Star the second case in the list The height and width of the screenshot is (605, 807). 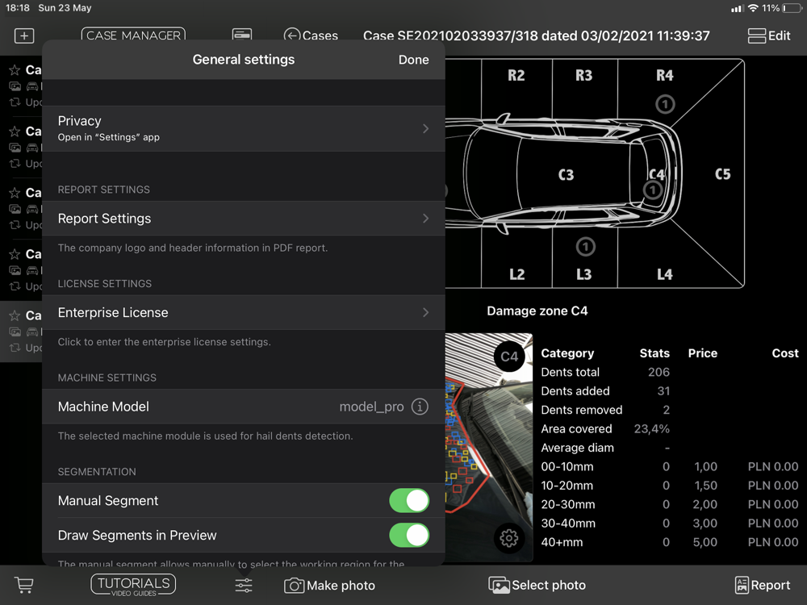tap(15, 131)
